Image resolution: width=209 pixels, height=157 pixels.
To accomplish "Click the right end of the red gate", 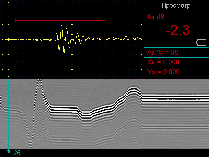I will click(x=104, y=20).
